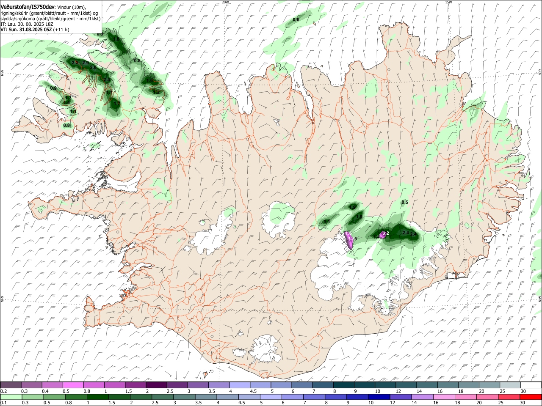Viewport: 542px width, 406px height.
Task: Click the '0.2' label in upper legend
Action: 3,391
